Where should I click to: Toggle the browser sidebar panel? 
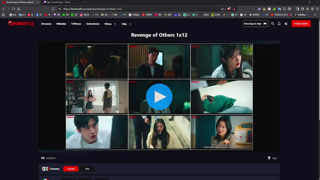(297, 9)
